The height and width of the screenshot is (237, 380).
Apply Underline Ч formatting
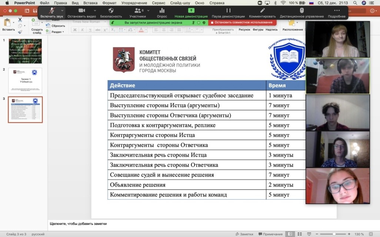90,30
